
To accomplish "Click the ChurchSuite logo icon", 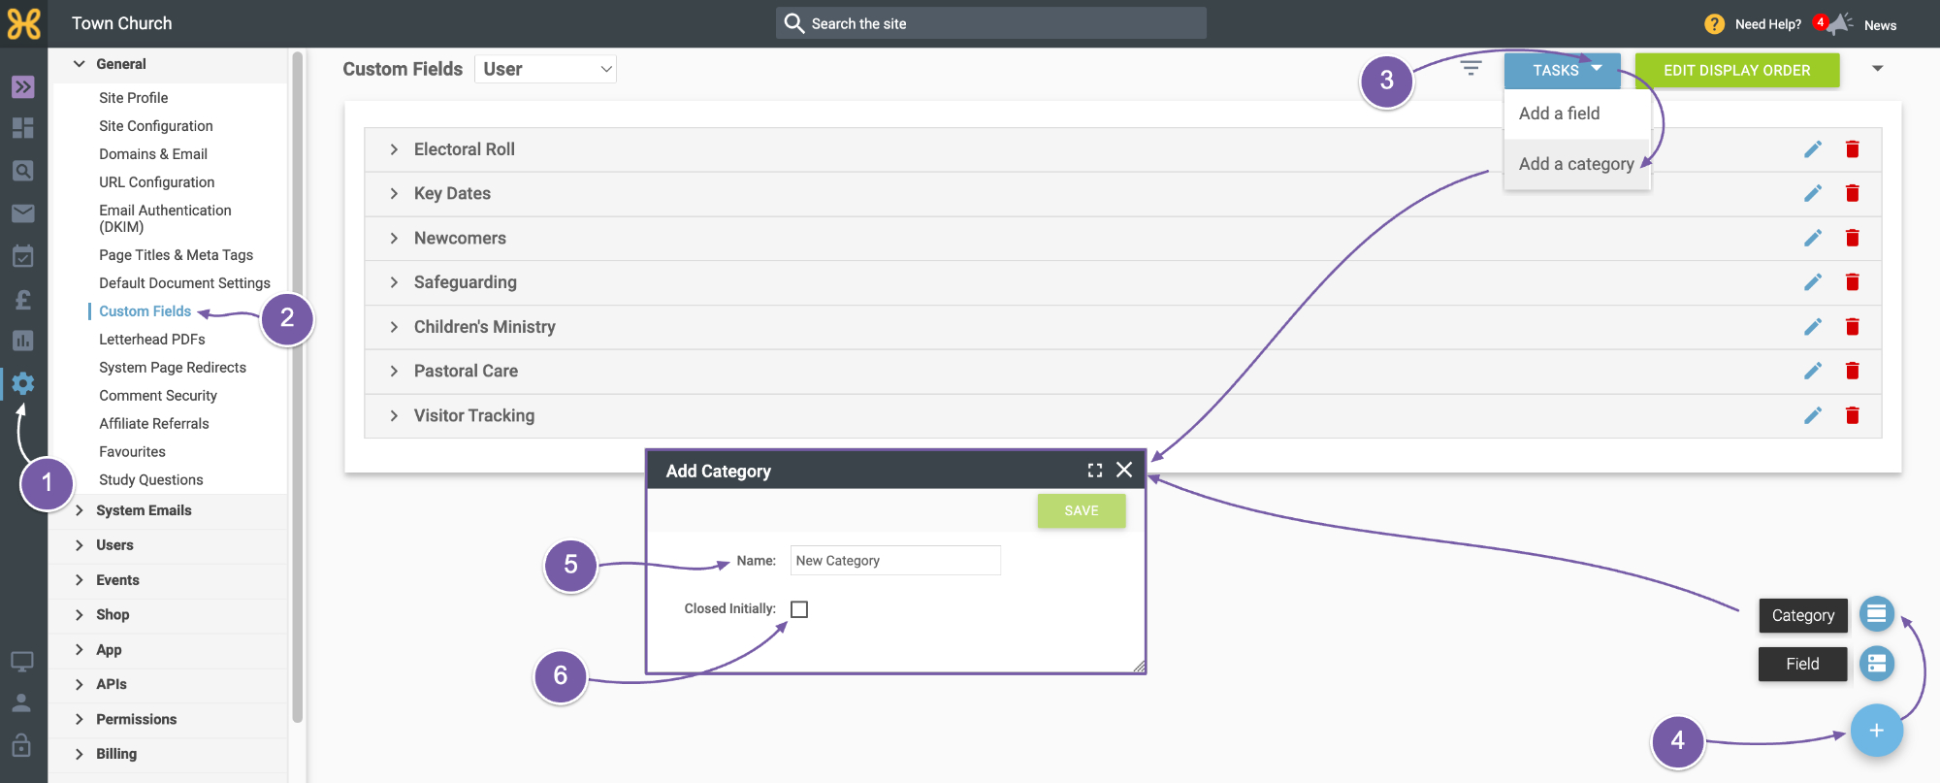I will [23, 23].
